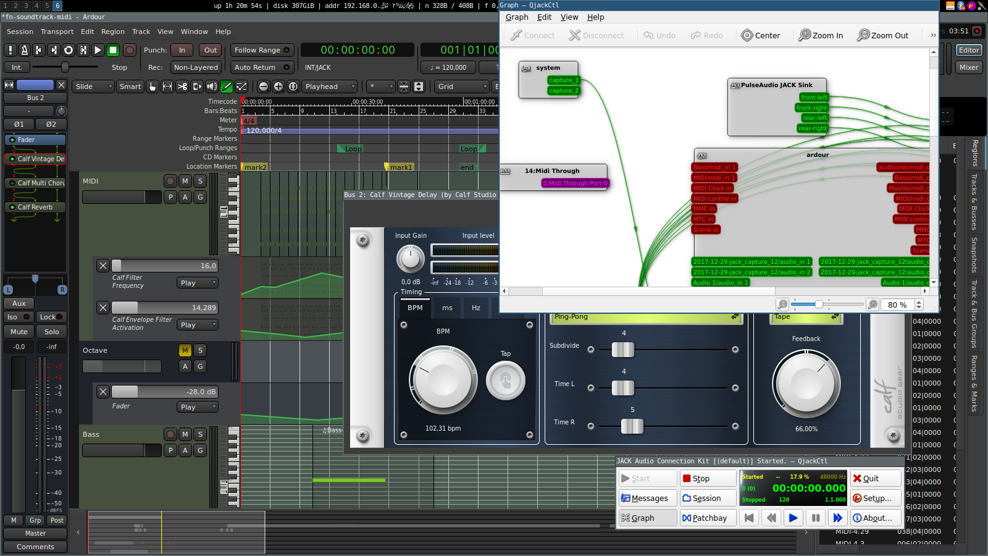Click Comments button in mixer strip
988x556 pixels.
[35, 547]
